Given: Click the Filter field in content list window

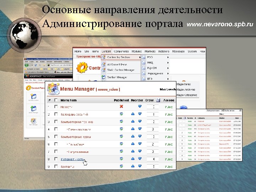Looking at the screenshot, I should pos(232,114).
